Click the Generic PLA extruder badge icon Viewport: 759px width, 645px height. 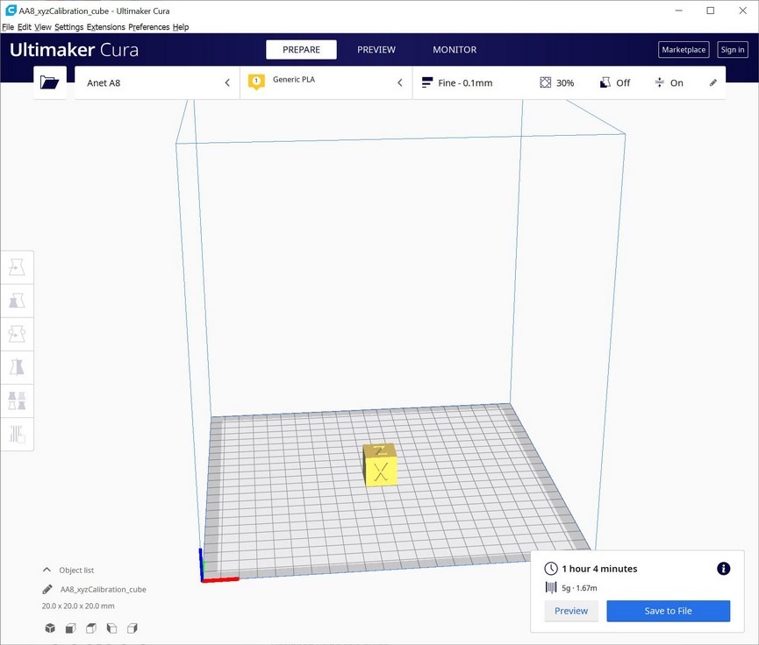coord(256,82)
